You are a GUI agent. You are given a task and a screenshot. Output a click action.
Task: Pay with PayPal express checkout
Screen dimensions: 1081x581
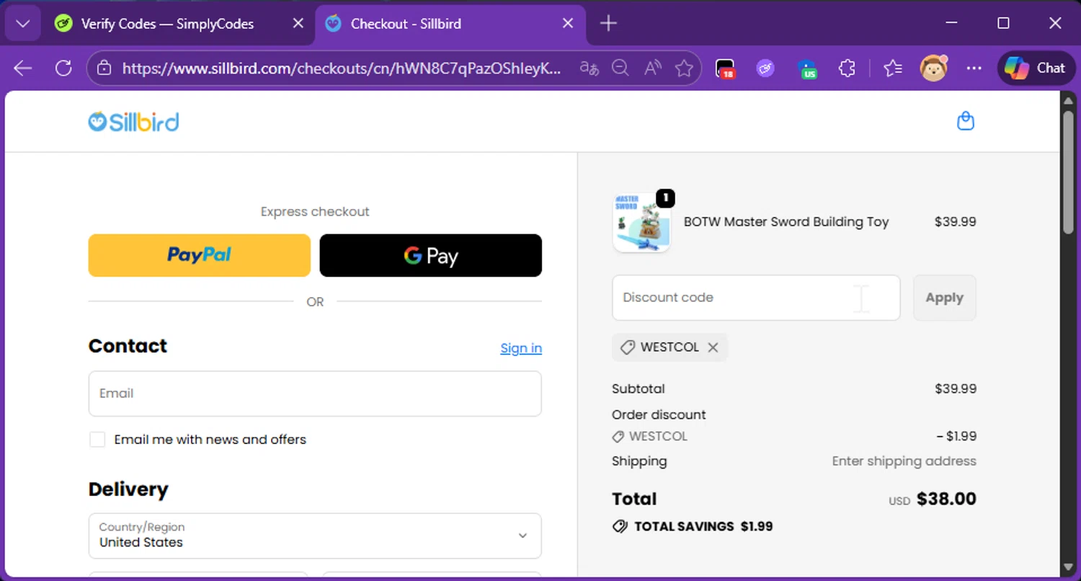point(200,255)
